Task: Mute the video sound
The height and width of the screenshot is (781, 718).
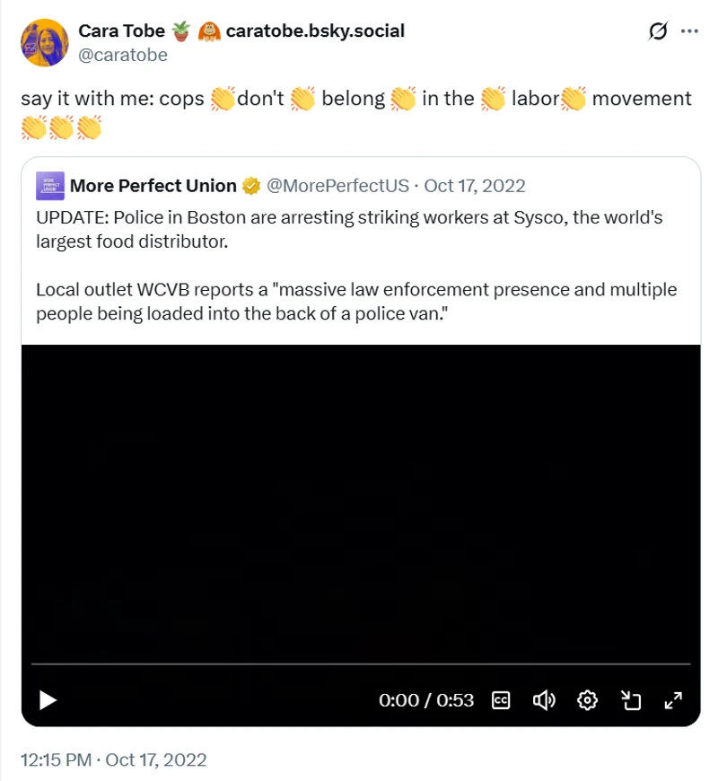Action: [x=544, y=700]
